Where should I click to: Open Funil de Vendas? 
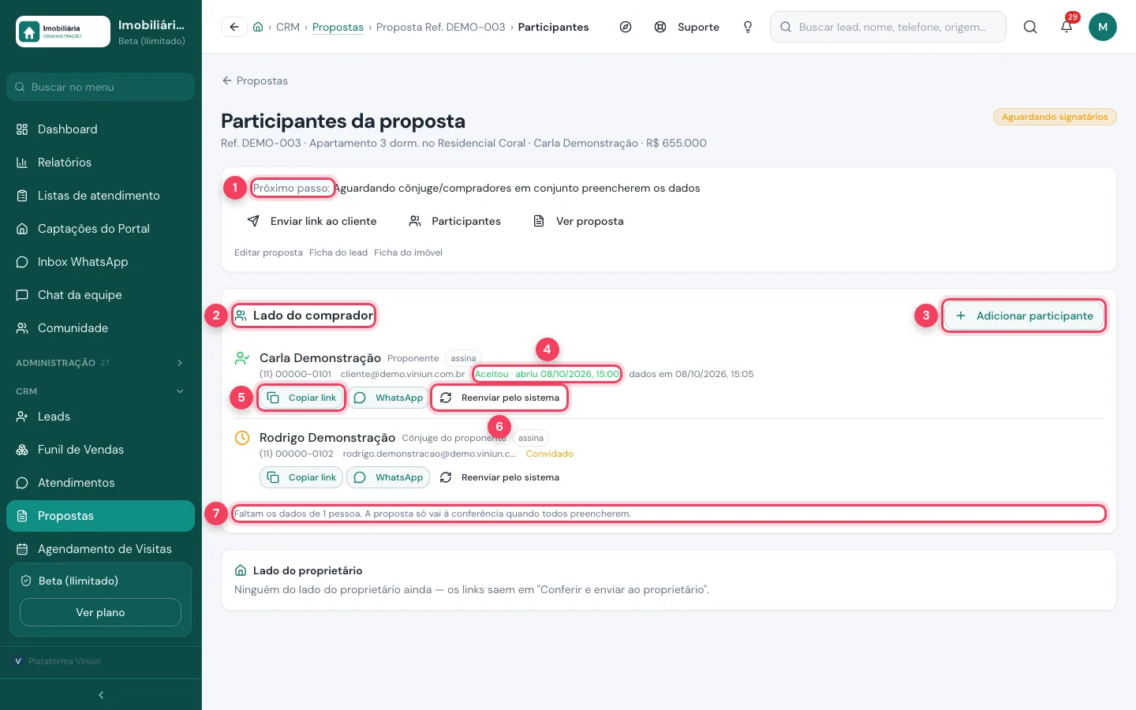pyautogui.click(x=100, y=450)
